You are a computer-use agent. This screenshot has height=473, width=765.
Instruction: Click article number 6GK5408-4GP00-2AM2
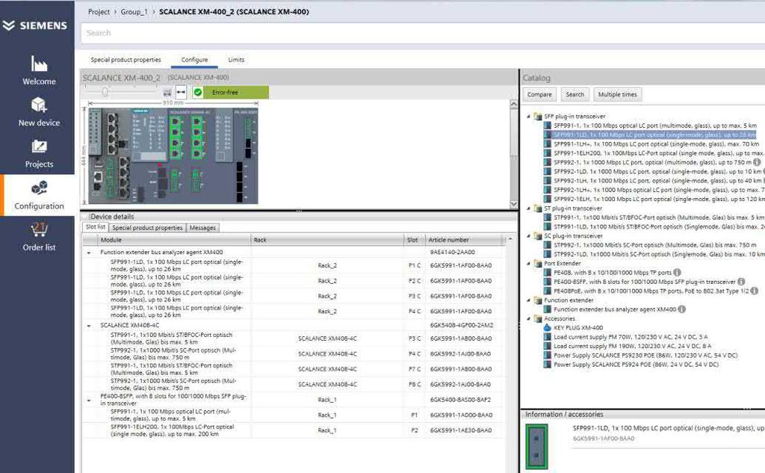(x=462, y=325)
